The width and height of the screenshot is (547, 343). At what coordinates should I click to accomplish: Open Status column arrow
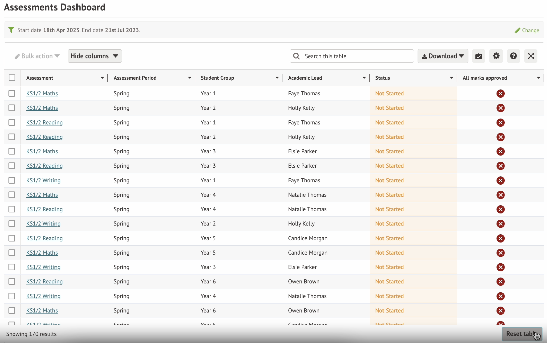[x=451, y=78]
